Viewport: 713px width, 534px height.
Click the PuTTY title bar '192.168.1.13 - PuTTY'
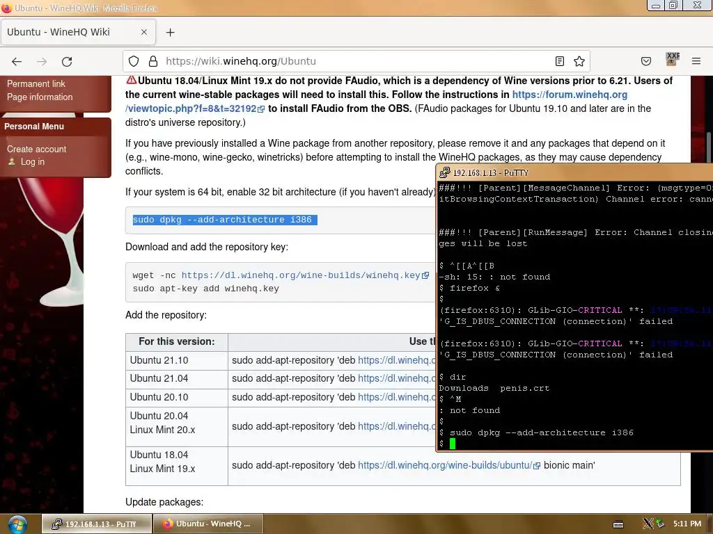click(x=491, y=173)
